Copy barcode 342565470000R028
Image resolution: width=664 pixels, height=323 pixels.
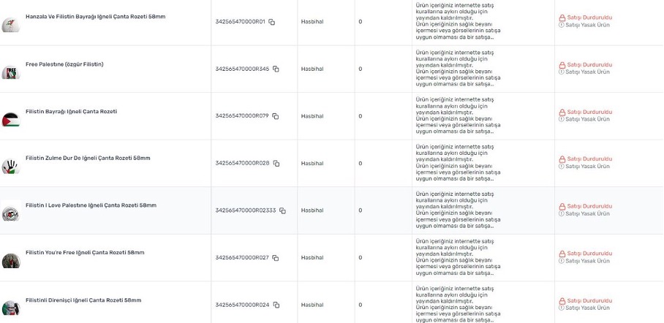point(276,163)
